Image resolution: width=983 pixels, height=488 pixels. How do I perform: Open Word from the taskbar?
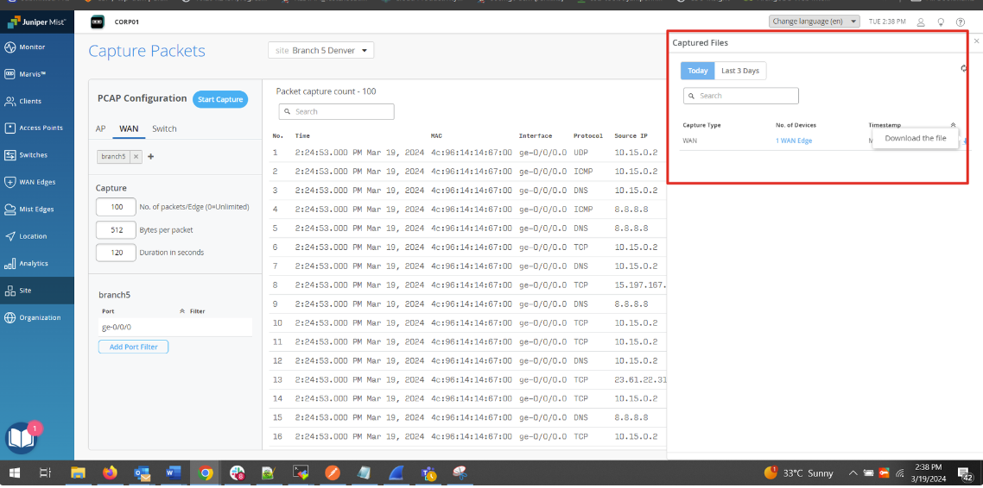pyautogui.click(x=173, y=473)
